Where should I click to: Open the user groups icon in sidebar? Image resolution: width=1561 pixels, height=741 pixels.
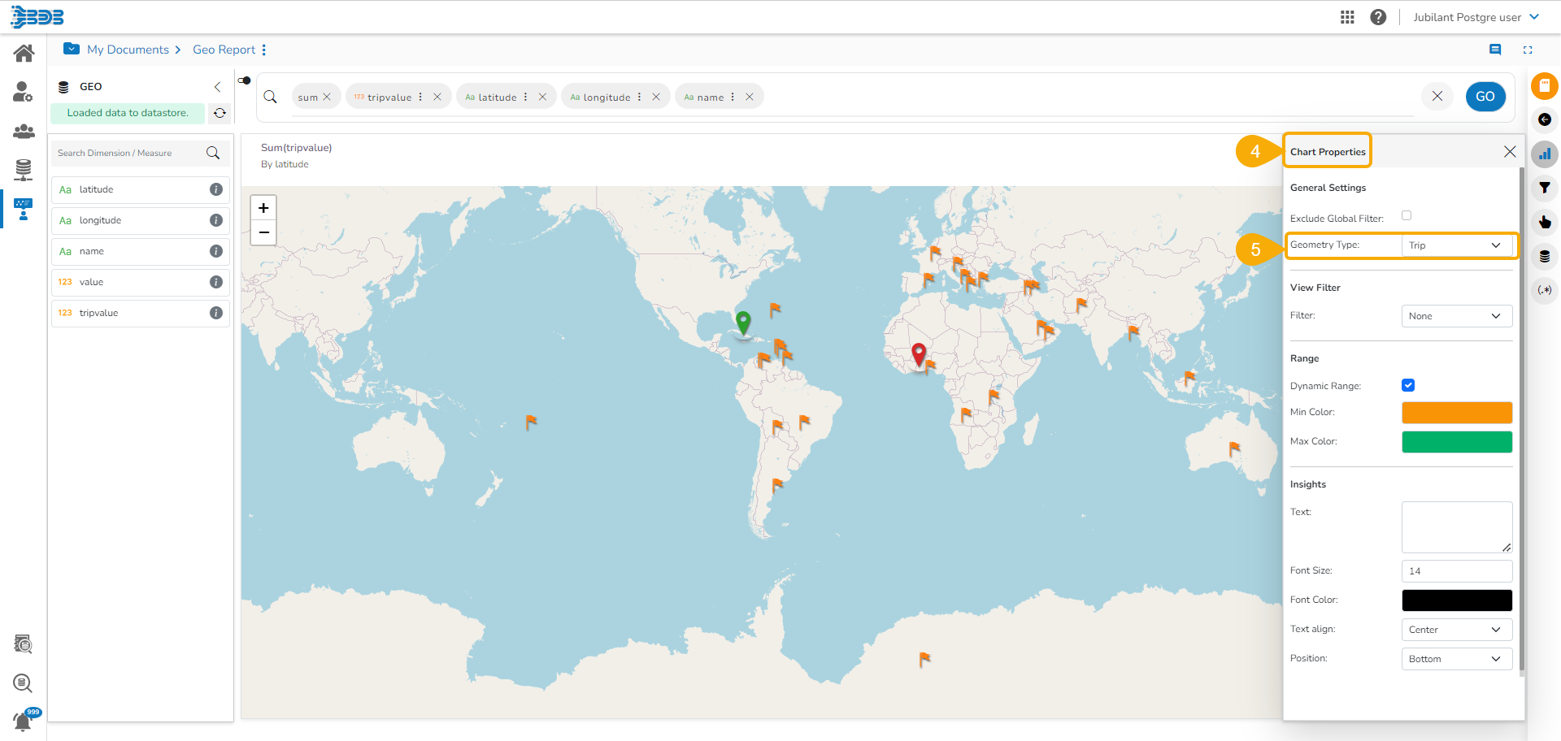(24, 131)
